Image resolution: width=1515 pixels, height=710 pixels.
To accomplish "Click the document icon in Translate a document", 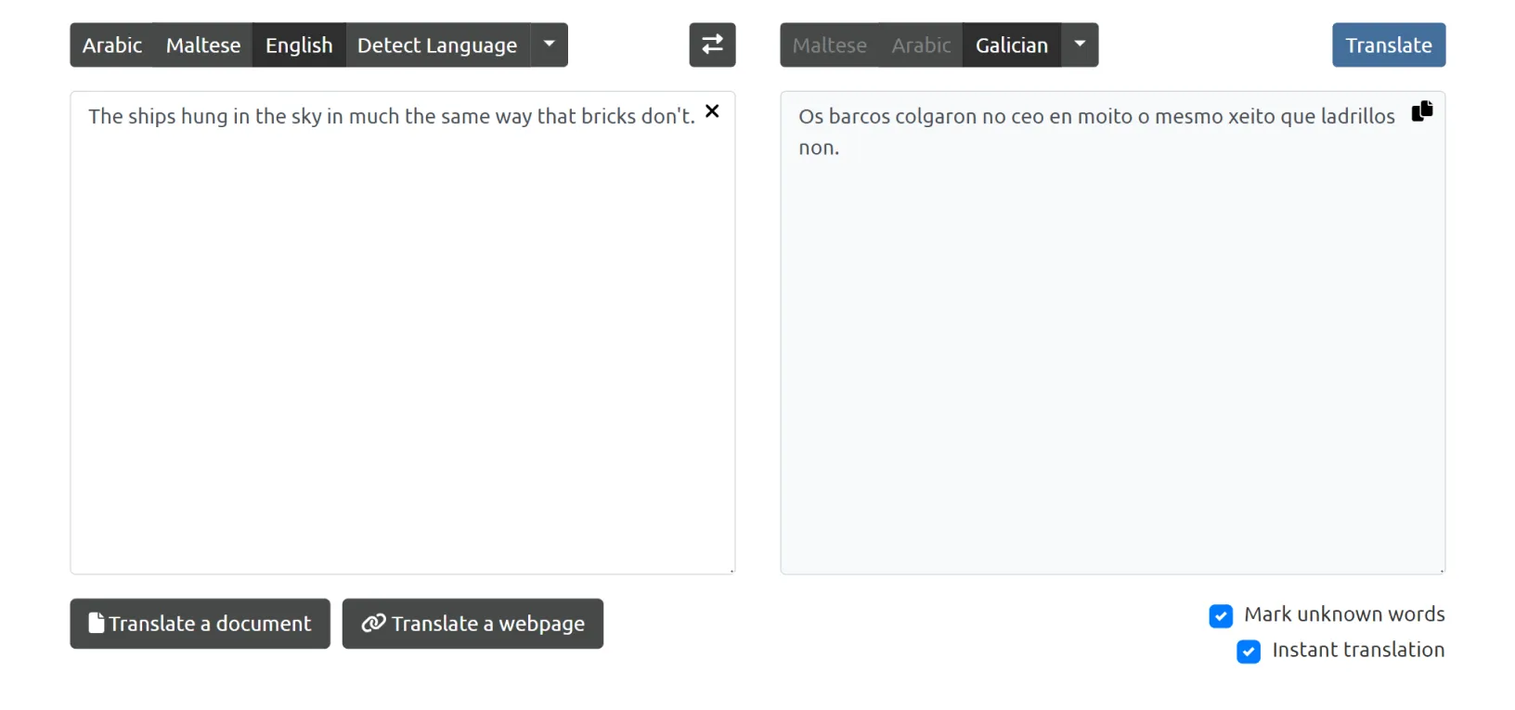I will pos(96,623).
